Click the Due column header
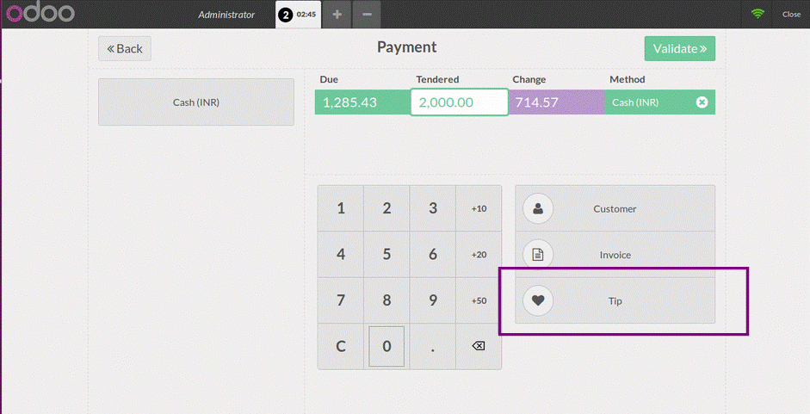The width and height of the screenshot is (810, 414). point(329,79)
